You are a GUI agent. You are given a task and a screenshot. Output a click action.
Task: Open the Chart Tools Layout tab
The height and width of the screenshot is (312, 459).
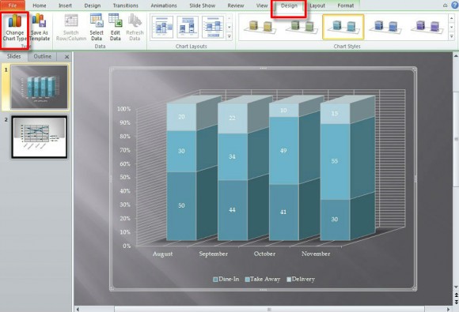pyautogui.click(x=317, y=6)
